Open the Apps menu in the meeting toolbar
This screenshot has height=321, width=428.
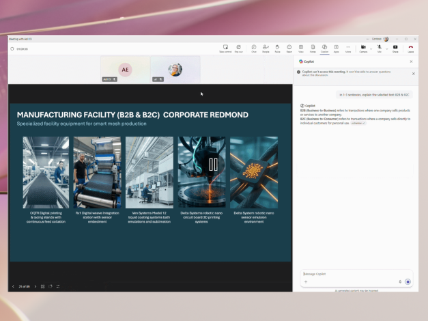click(337, 47)
